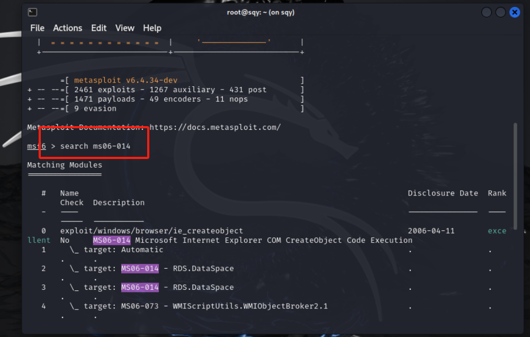Click 'Matching Modules' heading
Screen dimensions: 530x337
pyautogui.click(x=65, y=165)
